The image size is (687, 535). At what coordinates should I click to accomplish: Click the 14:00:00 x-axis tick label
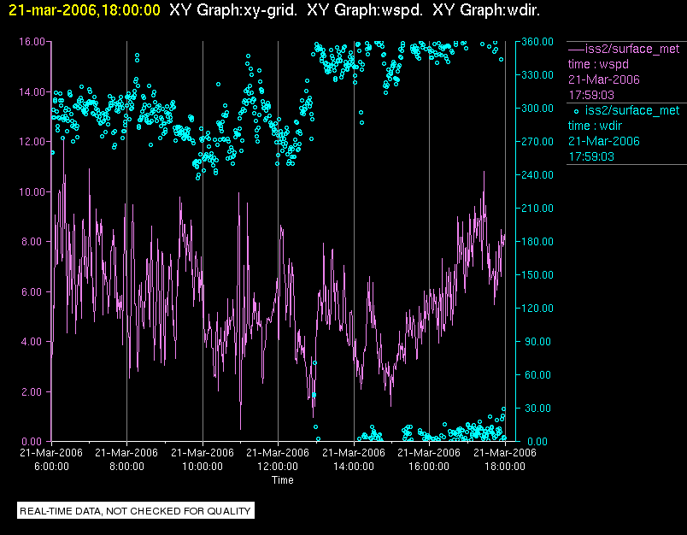click(x=353, y=467)
